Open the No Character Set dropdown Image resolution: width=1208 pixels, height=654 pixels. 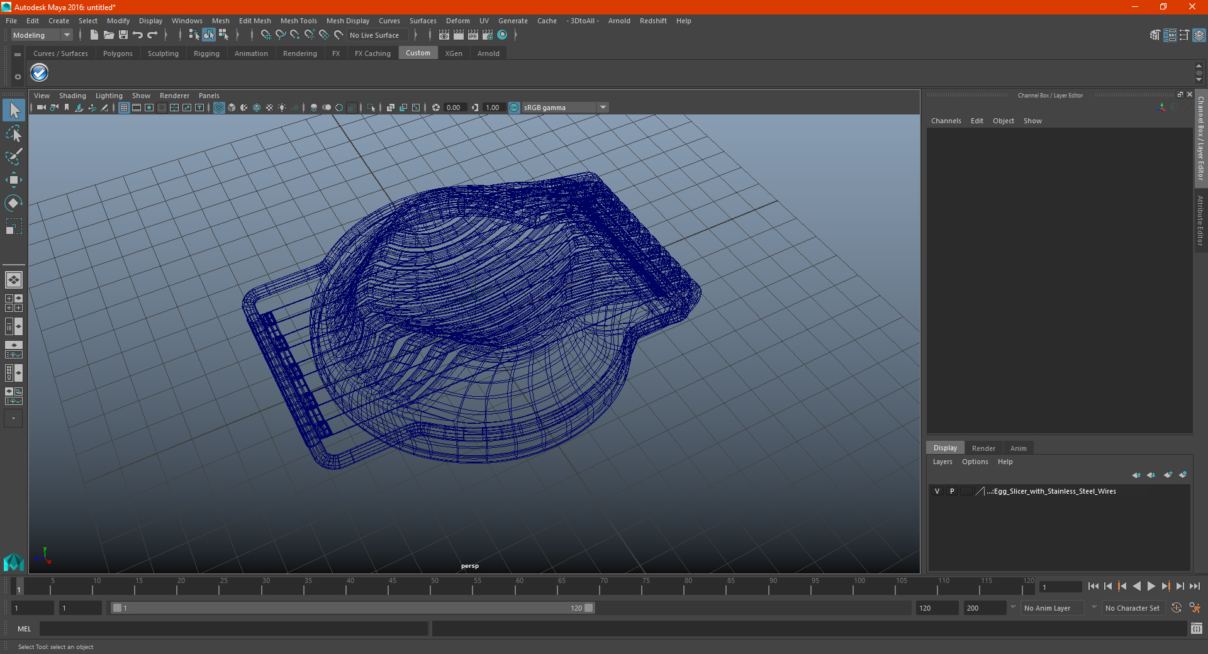click(1135, 608)
